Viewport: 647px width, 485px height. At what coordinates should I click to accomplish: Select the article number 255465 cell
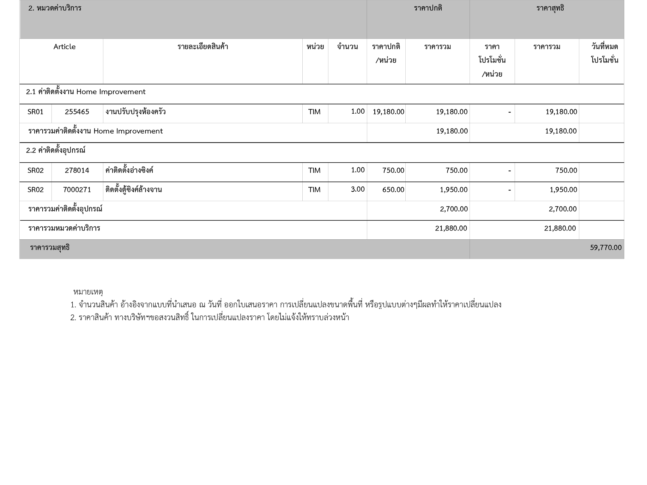click(x=77, y=112)
